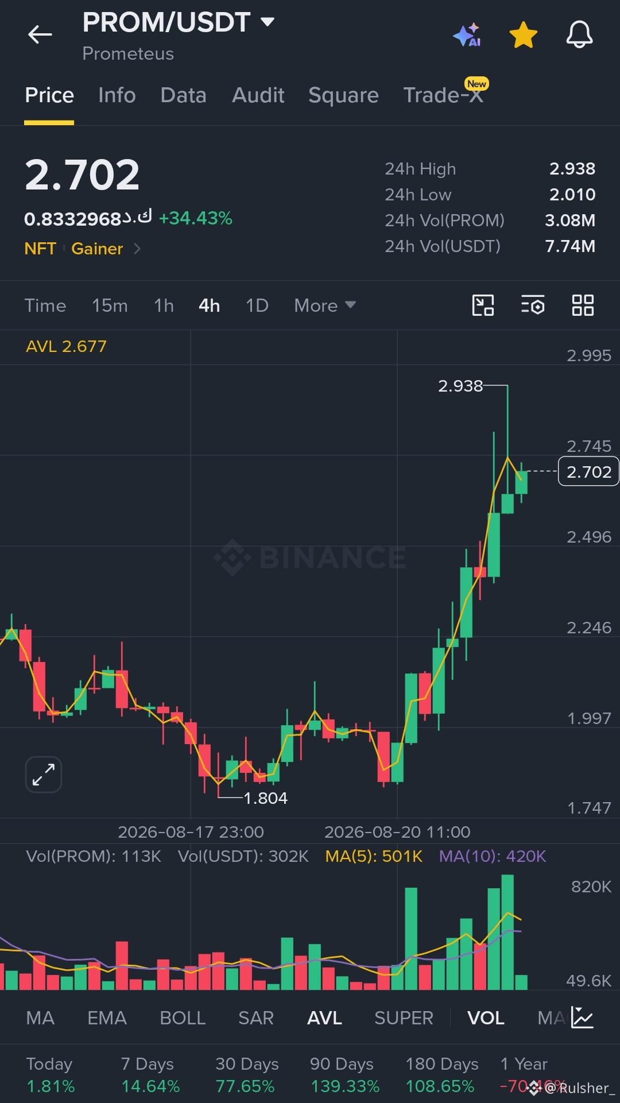Toggle the VOL sub-indicator
The height and width of the screenshot is (1103, 620).
coord(486,1018)
